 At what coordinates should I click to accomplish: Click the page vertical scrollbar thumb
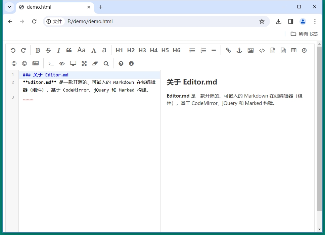point(319,129)
